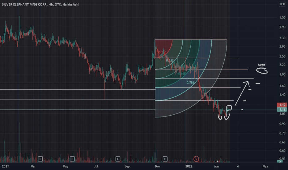Open the USD currency selector
288x170 pixels.
[x=282, y=4]
